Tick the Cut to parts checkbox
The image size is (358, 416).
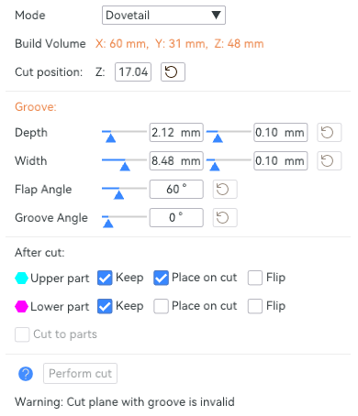click(x=22, y=334)
